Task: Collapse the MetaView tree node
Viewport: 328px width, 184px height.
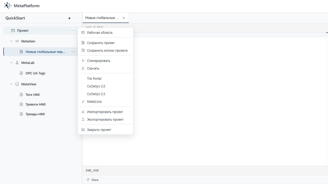Action: click(x=11, y=84)
